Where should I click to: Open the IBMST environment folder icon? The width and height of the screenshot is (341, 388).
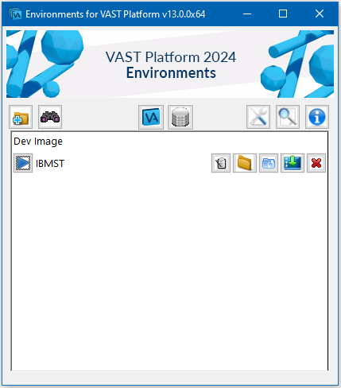coord(245,163)
